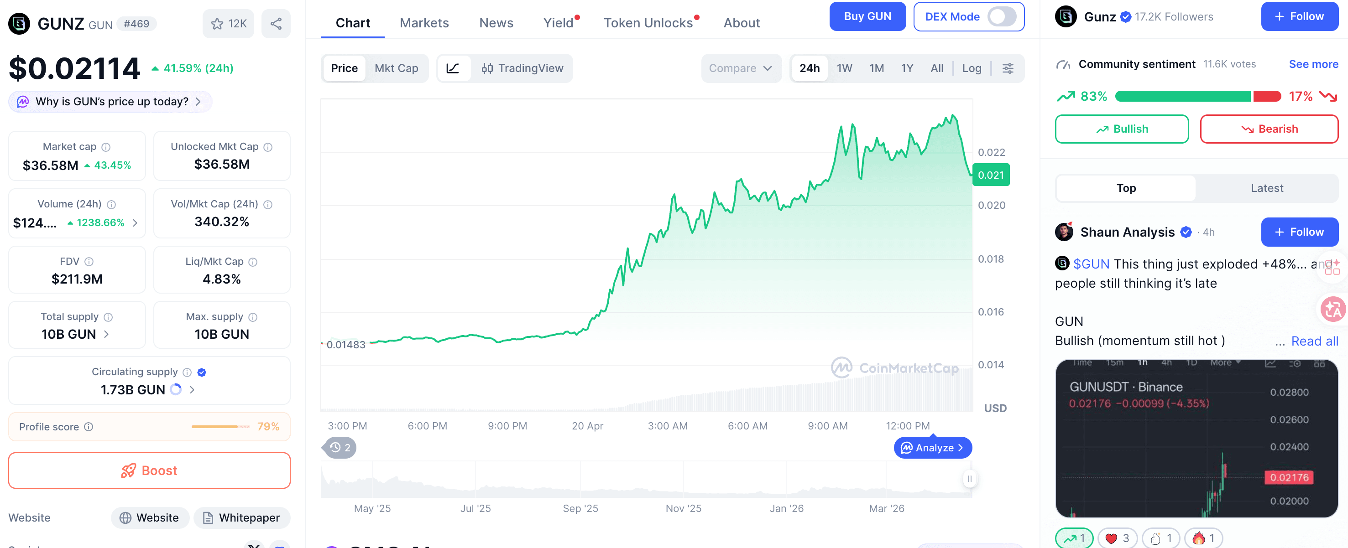Open the Yield tab
Viewport: 1348px width, 548px height.
click(x=559, y=23)
